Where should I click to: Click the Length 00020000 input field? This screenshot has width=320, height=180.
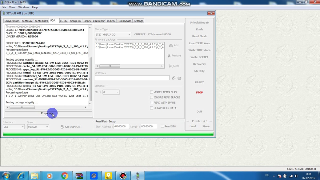[149, 126]
